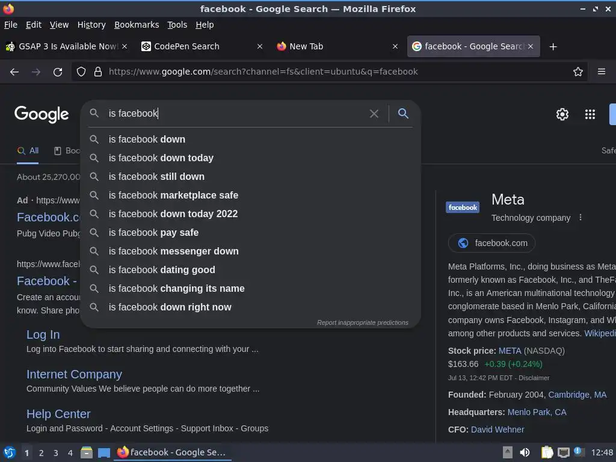The image size is (616, 462).
Task: Switch to workspace 4 in the taskbar
Action: click(x=70, y=453)
